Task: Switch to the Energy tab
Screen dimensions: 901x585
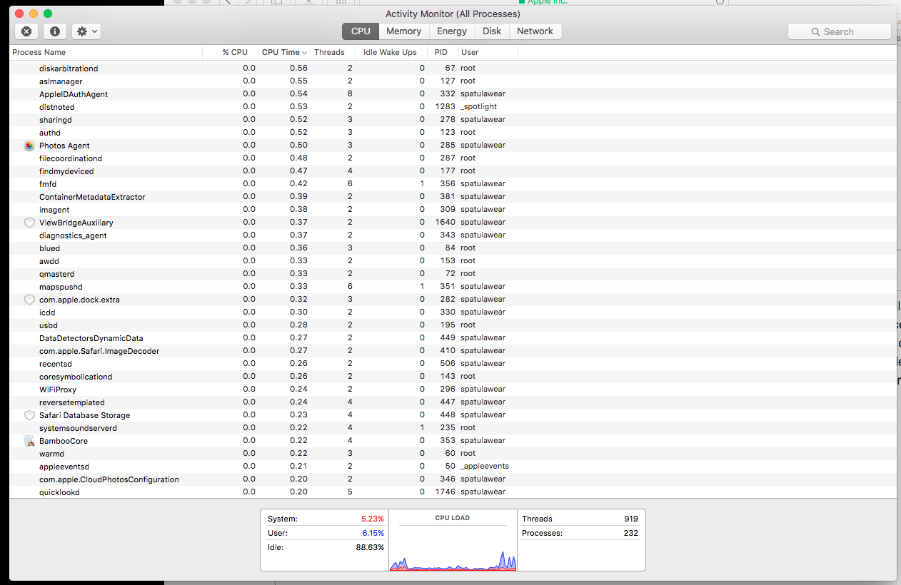Action: coord(452,31)
